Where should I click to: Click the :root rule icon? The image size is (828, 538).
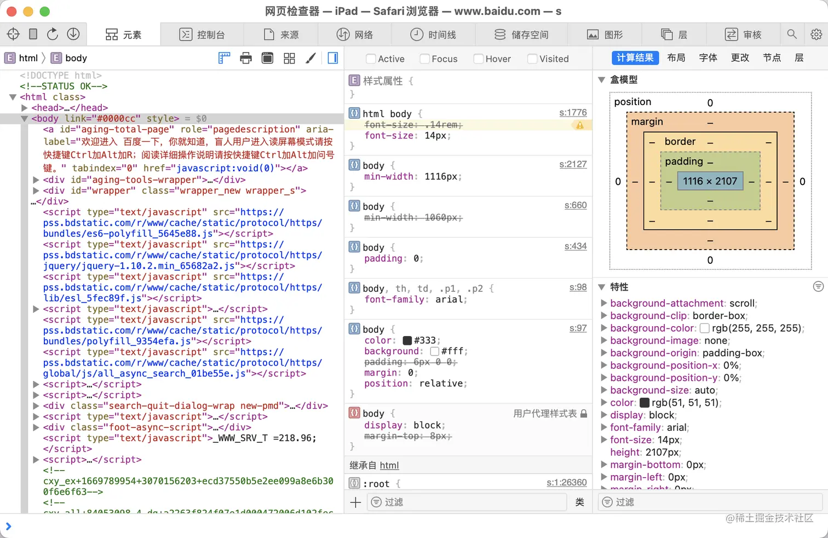354,483
